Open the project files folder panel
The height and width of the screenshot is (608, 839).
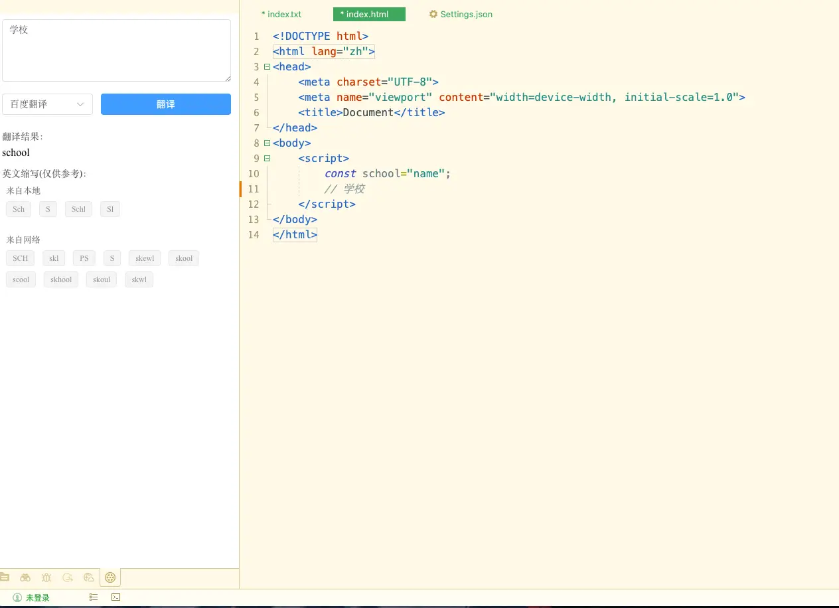[4, 577]
